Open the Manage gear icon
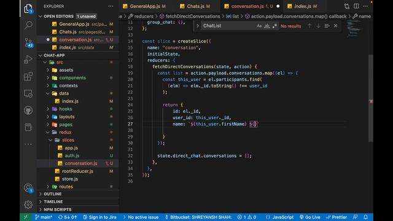 (28, 204)
